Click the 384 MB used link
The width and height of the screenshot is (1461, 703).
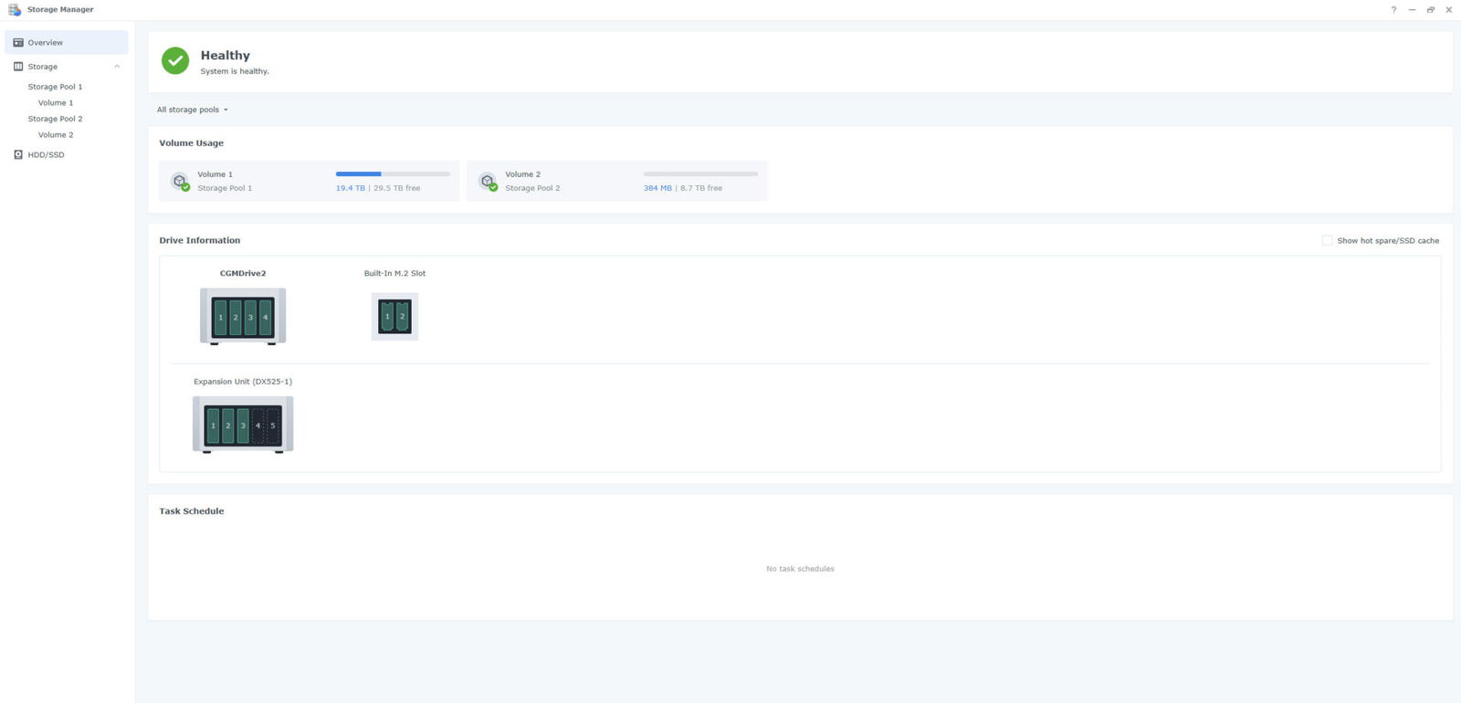pos(657,188)
